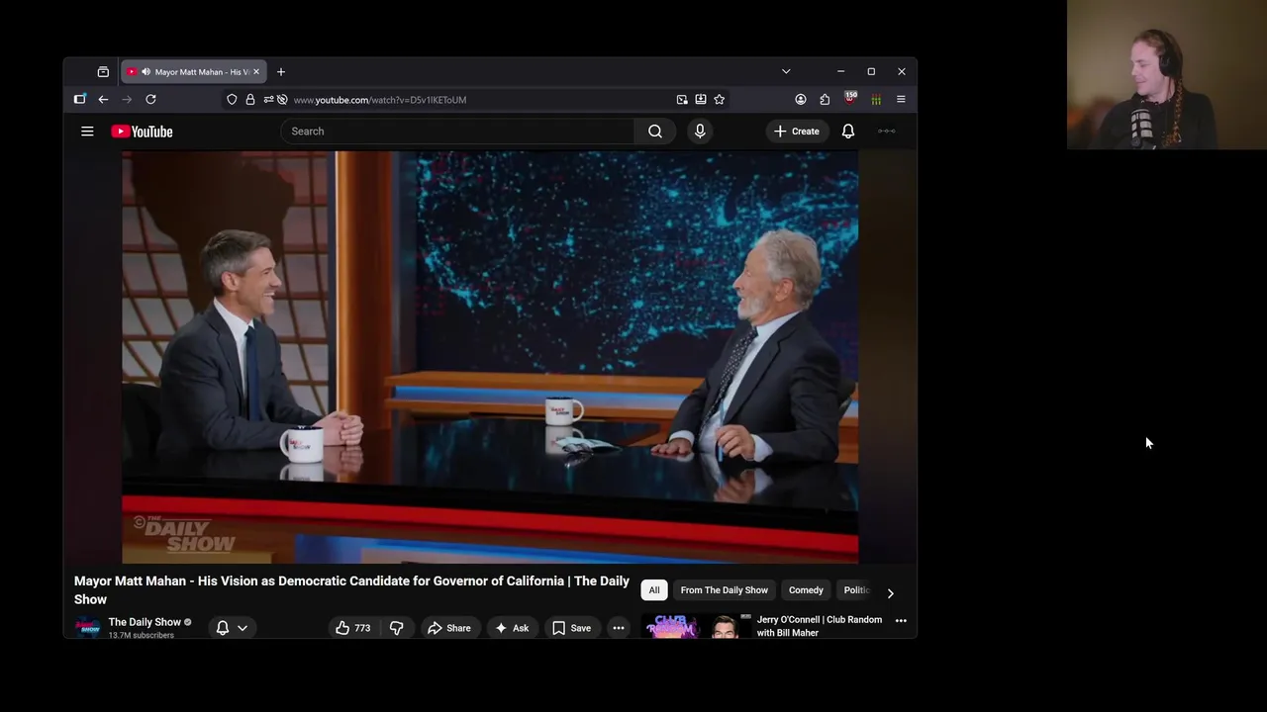
Task: Dislike this video
Action: coord(396,628)
